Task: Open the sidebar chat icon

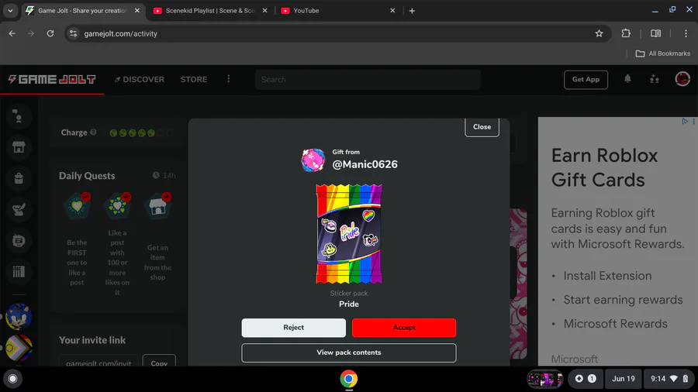Action: (x=19, y=241)
